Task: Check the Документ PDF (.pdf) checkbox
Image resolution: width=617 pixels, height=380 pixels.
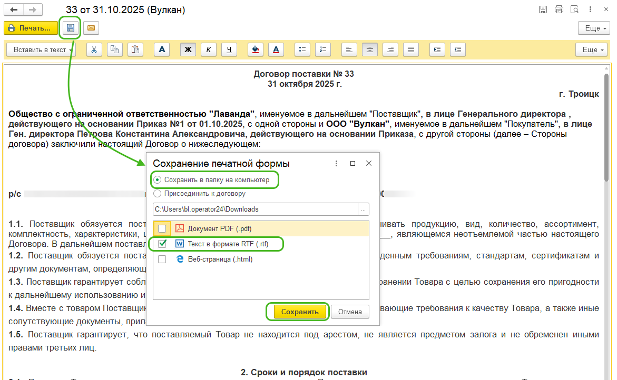Action: pyautogui.click(x=162, y=228)
